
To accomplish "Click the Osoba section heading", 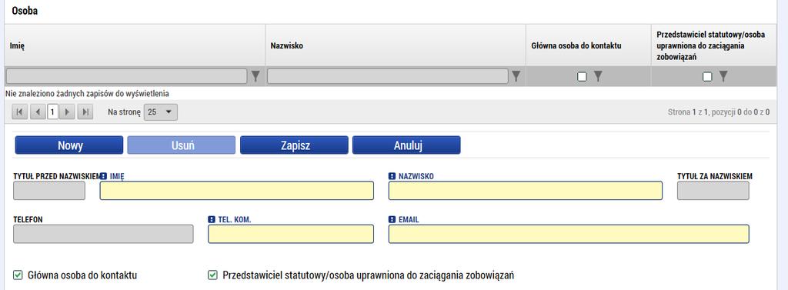I will (x=24, y=11).
